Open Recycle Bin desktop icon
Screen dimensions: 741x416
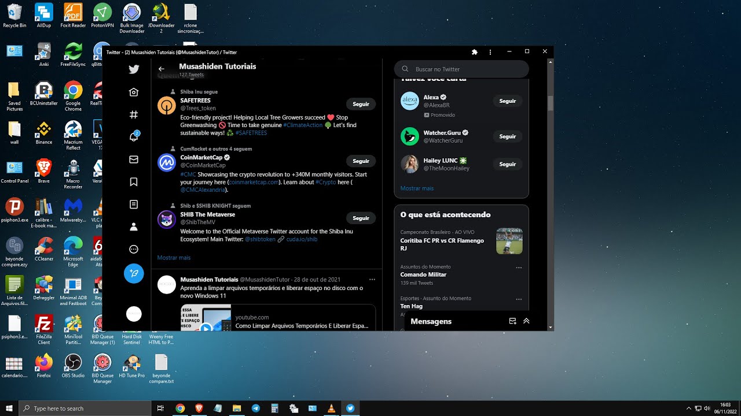point(14,16)
